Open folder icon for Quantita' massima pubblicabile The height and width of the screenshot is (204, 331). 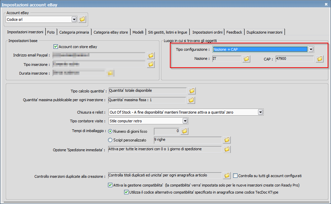pos(191,100)
